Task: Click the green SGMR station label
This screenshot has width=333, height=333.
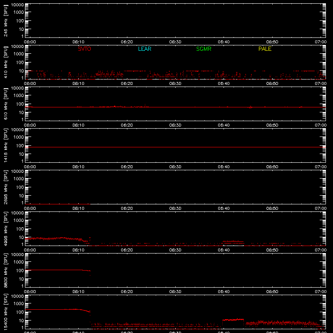Action: pos(204,49)
